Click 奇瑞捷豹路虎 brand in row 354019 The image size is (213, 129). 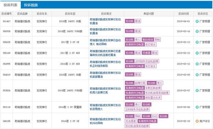click(x=22, y=75)
